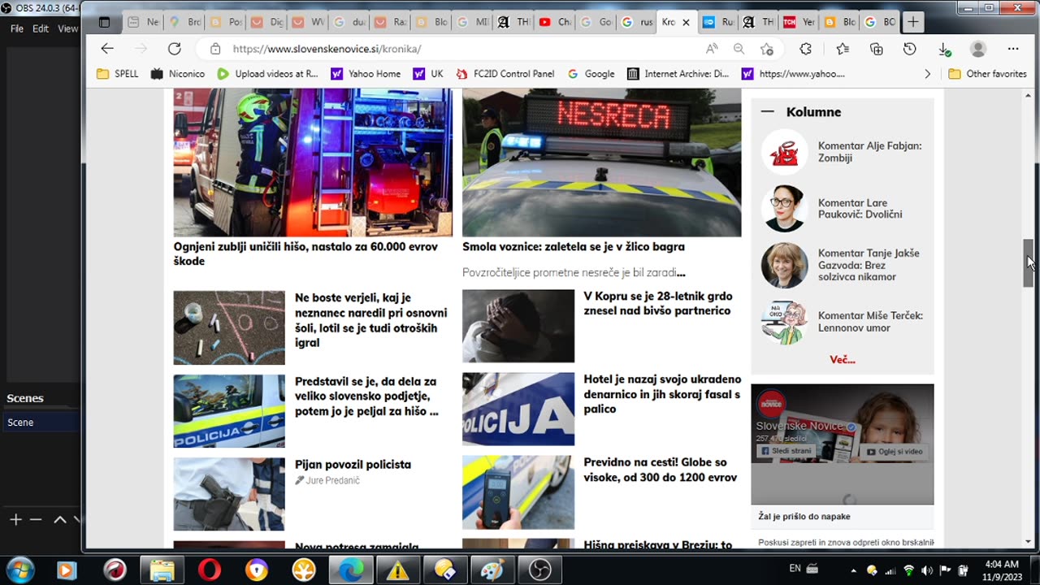
Task: Show more favorites bar items chevron
Action: 927,74
